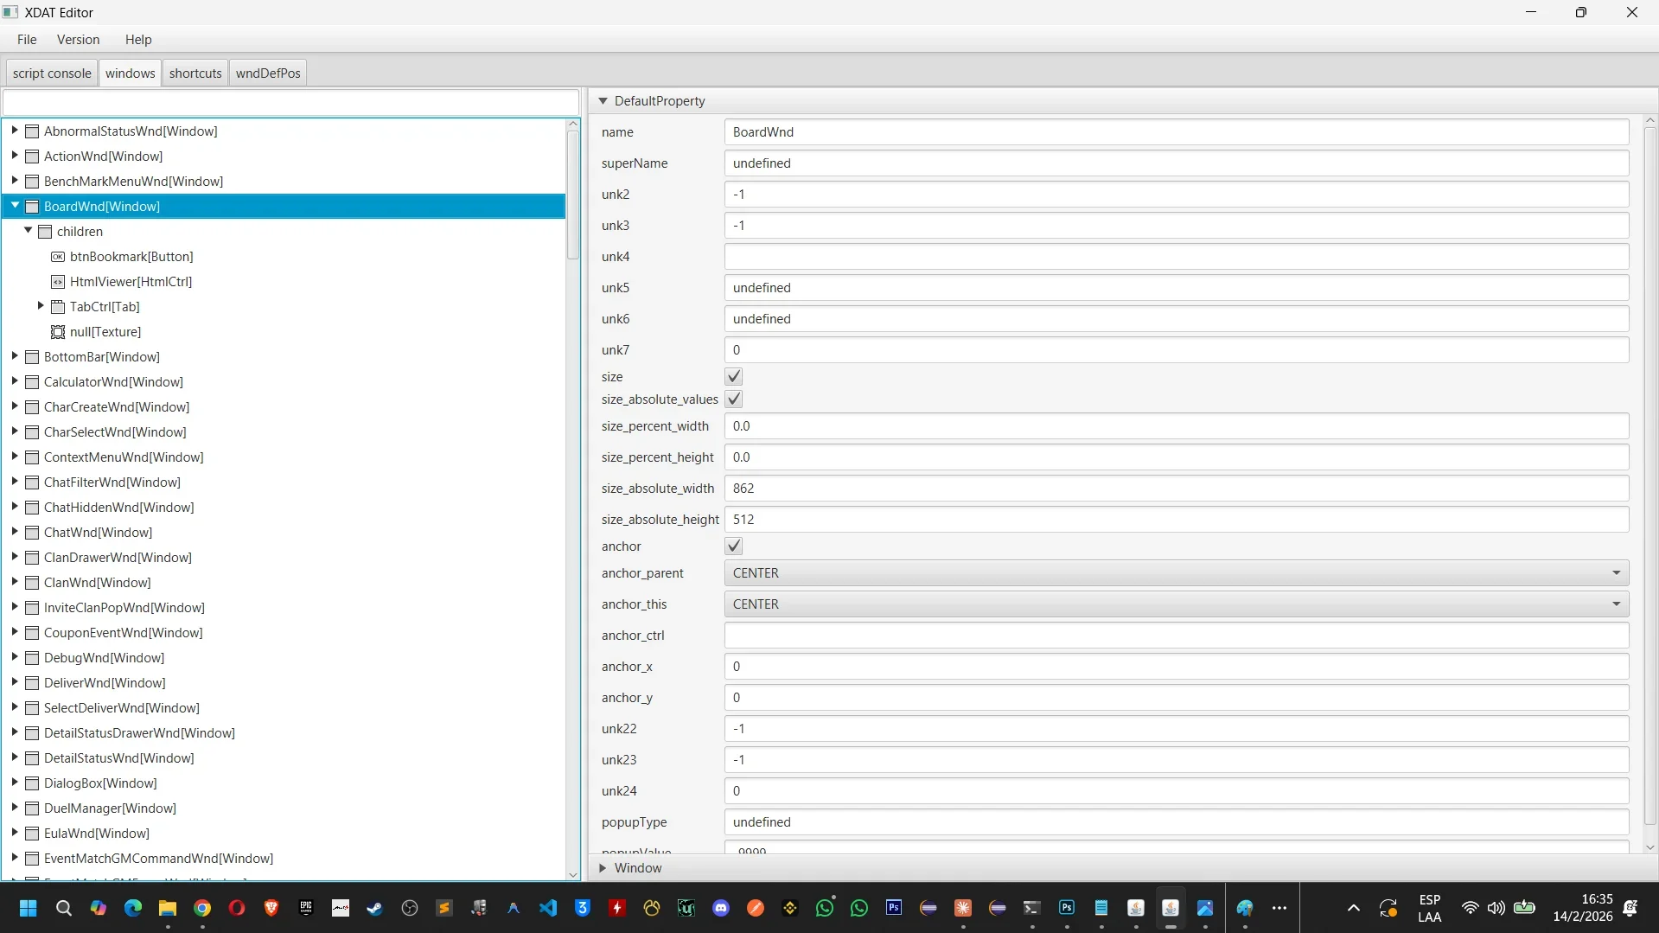Image resolution: width=1659 pixels, height=933 pixels.
Task: Open the Help menu
Action: [x=138, y=40]
